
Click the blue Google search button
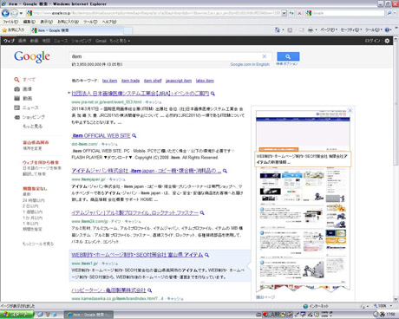288,56
